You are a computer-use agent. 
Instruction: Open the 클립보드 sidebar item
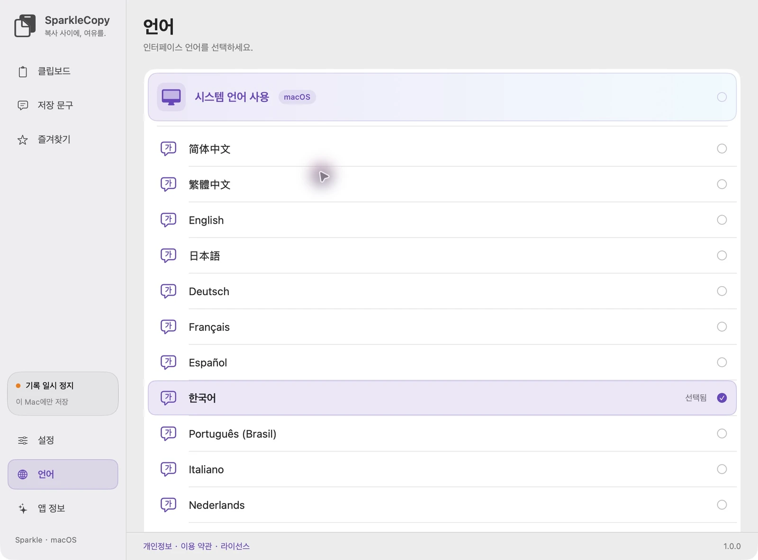tap(63, 72)
